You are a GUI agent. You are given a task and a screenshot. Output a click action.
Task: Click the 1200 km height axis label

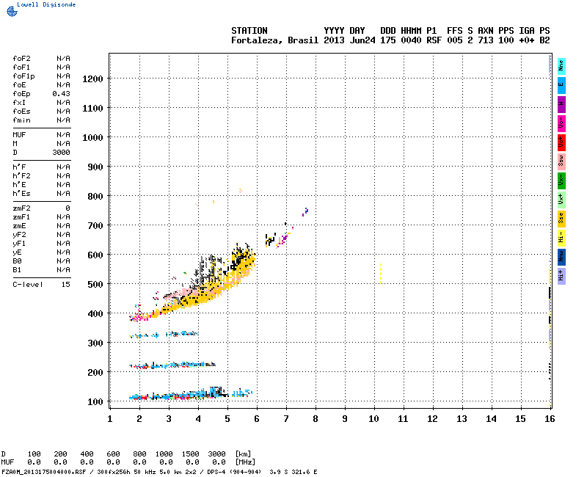click(x=92, y=79)
